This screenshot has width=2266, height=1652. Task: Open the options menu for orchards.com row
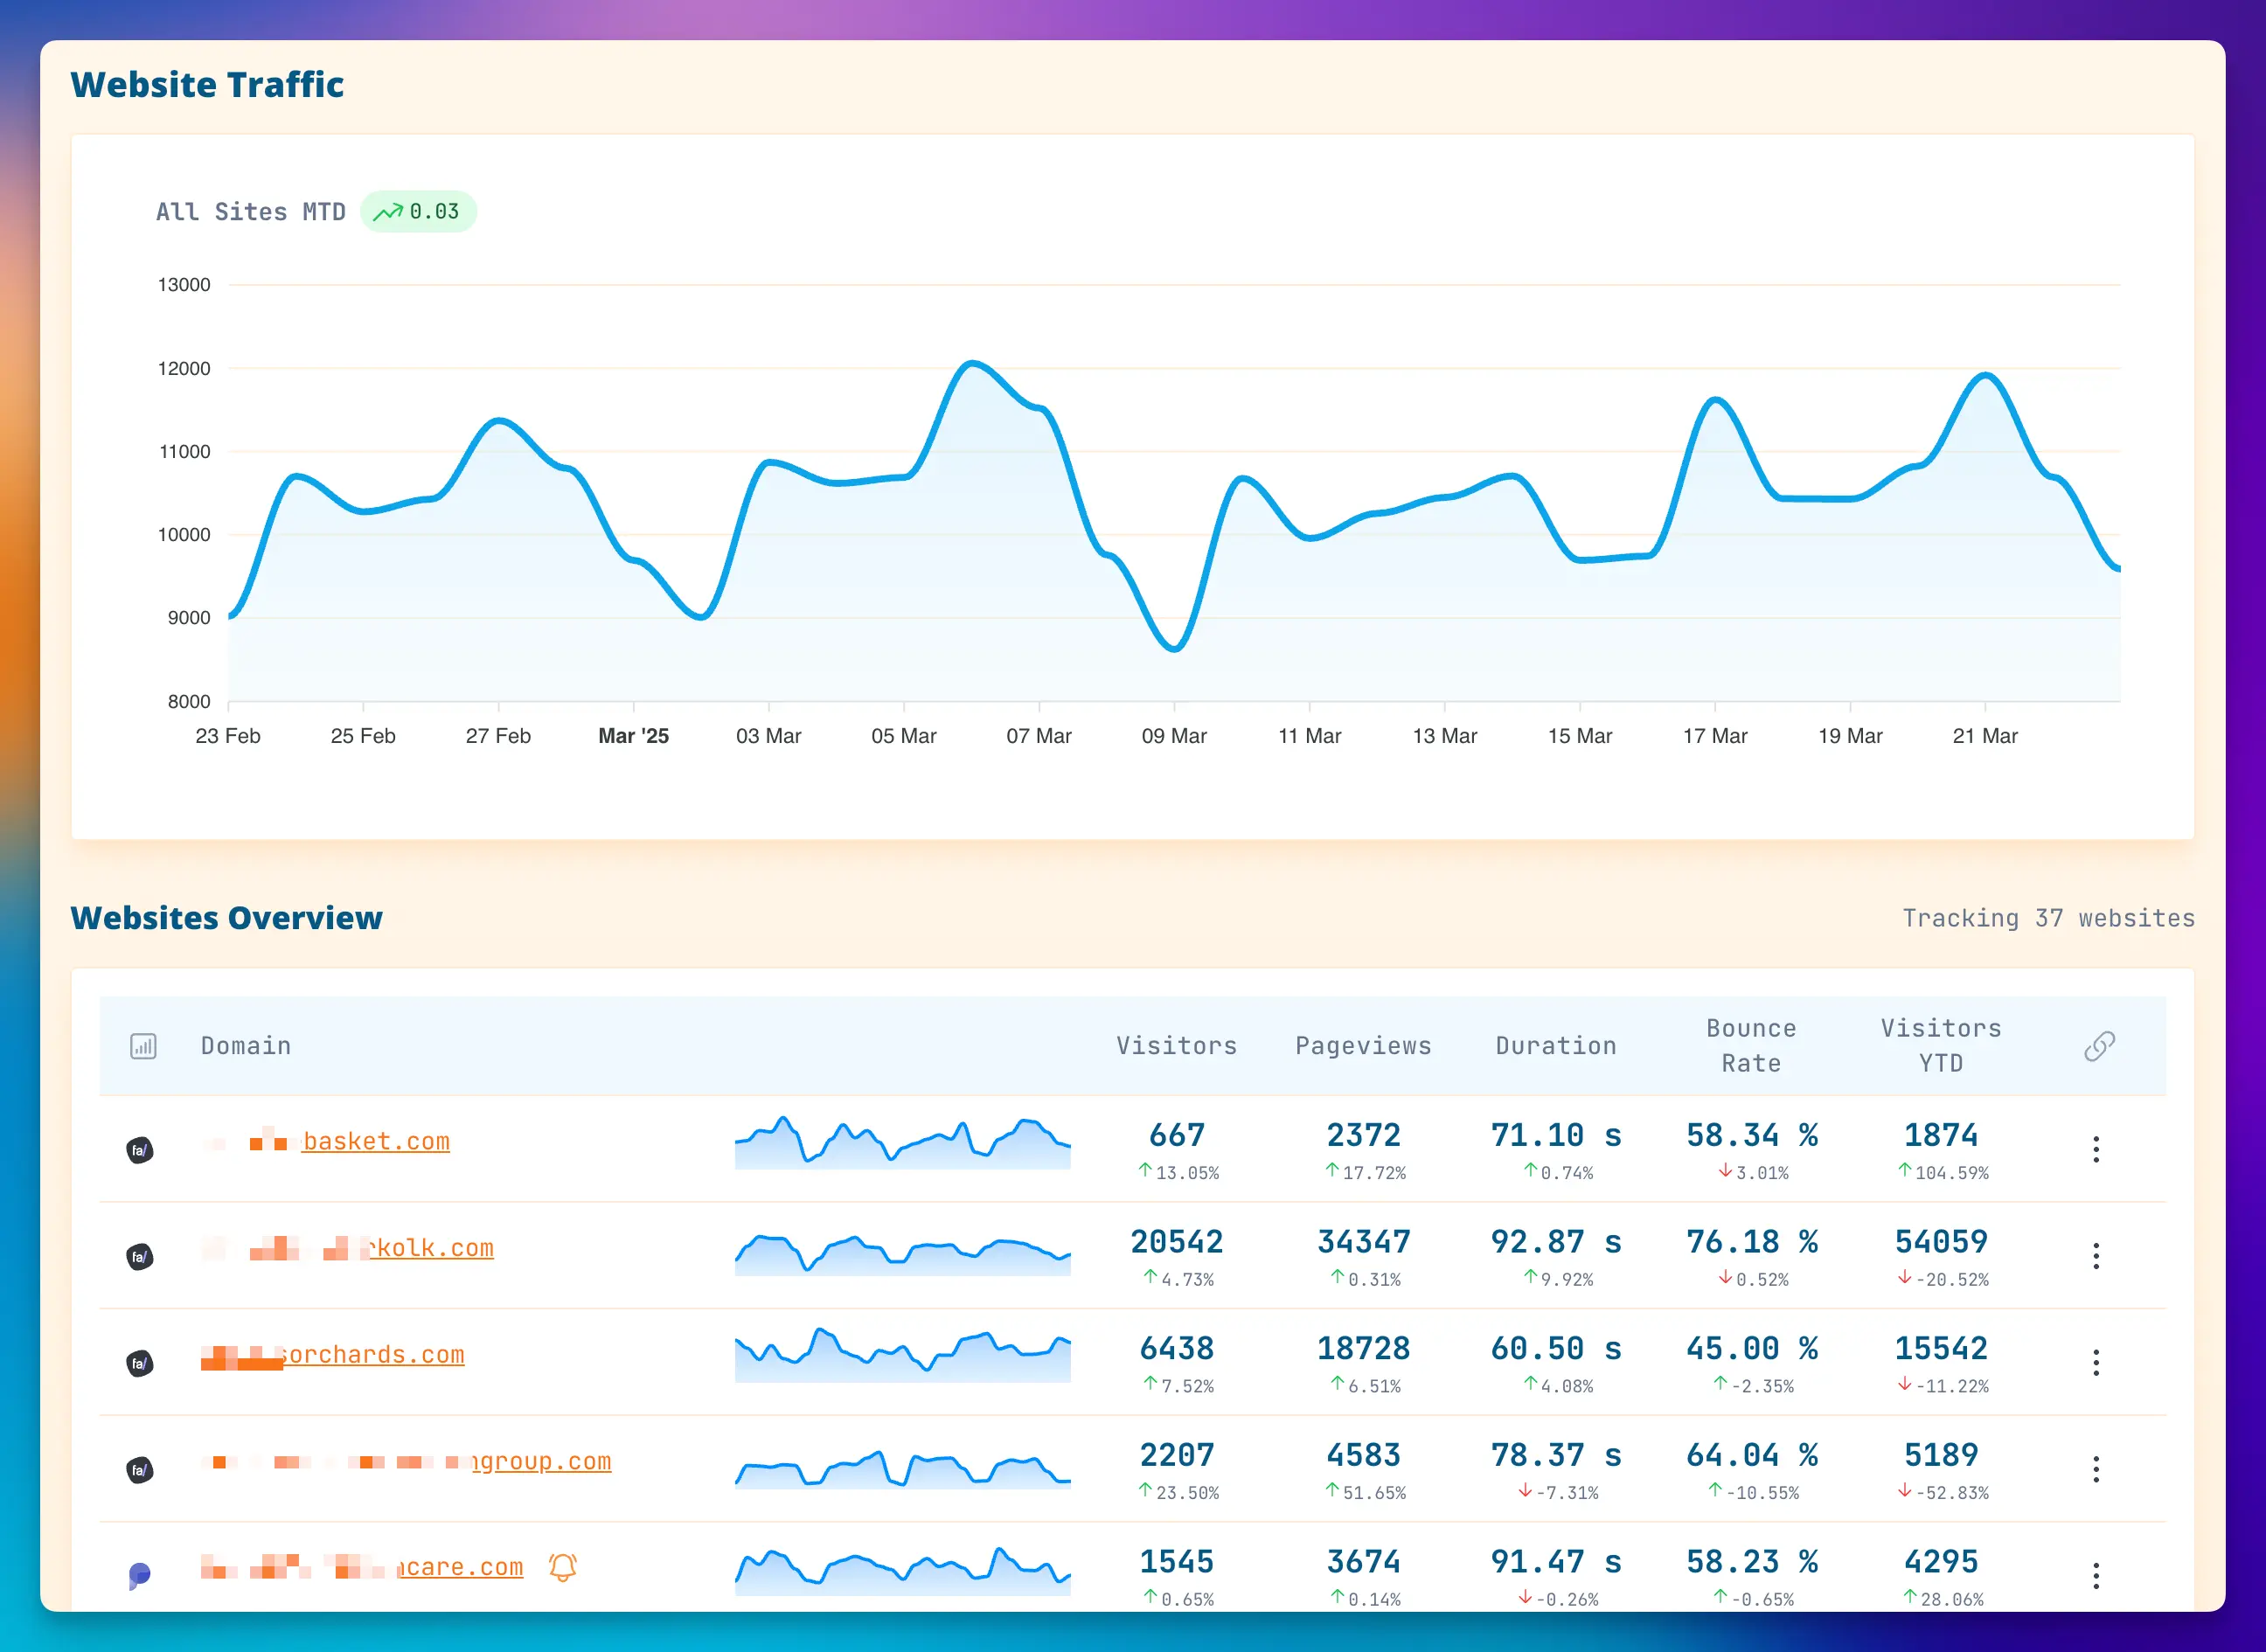click(2096, 1362)
